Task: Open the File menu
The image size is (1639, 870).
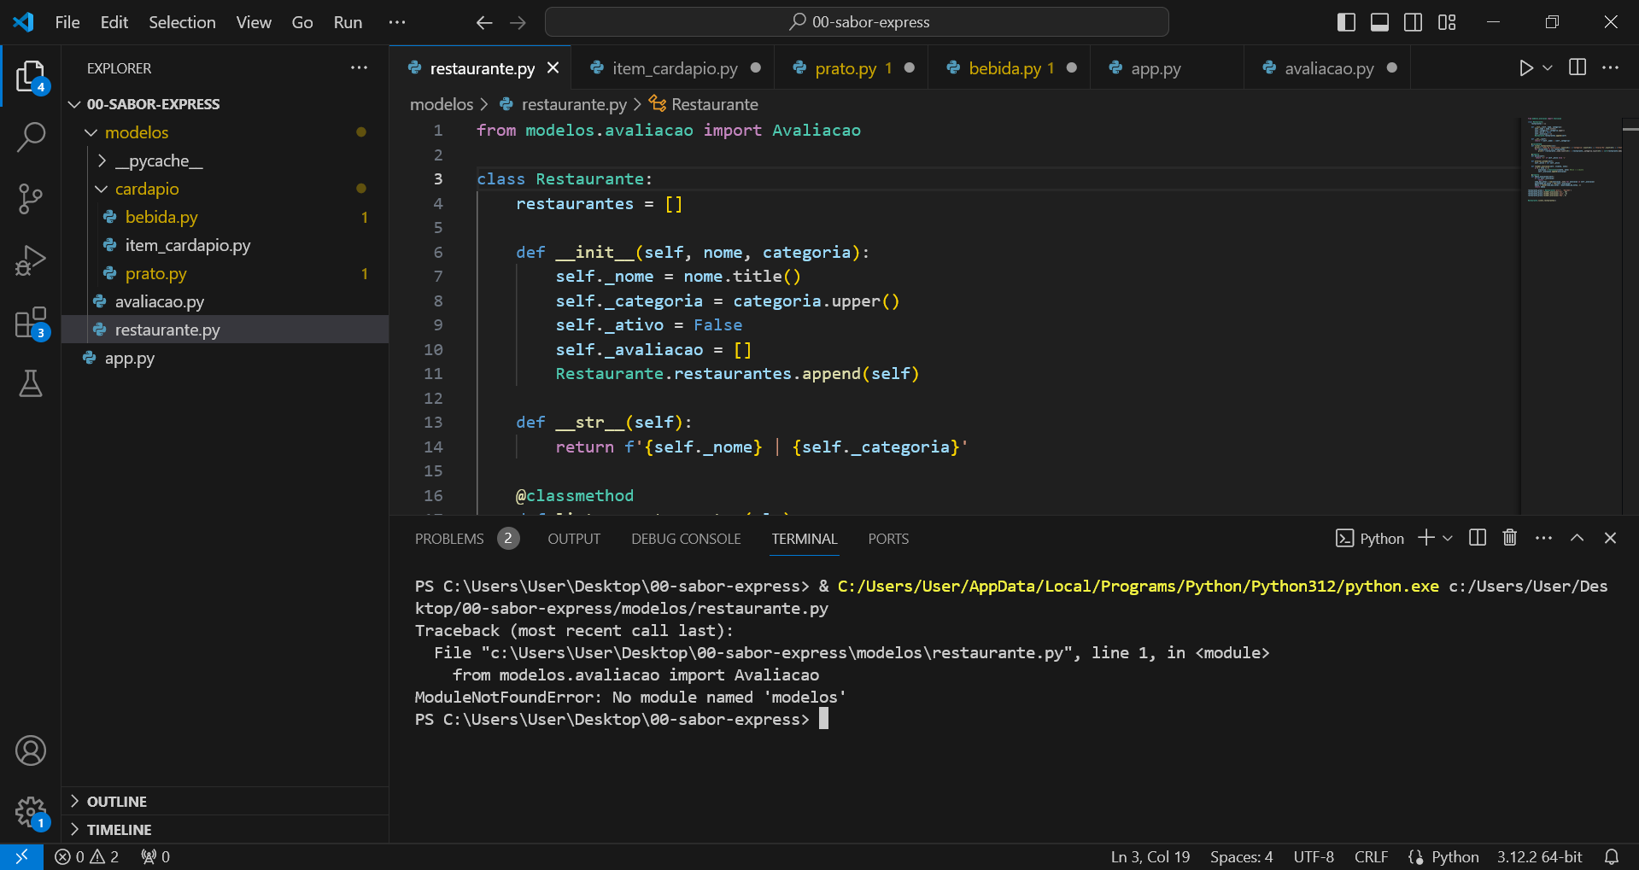Action: pos(67,22)
